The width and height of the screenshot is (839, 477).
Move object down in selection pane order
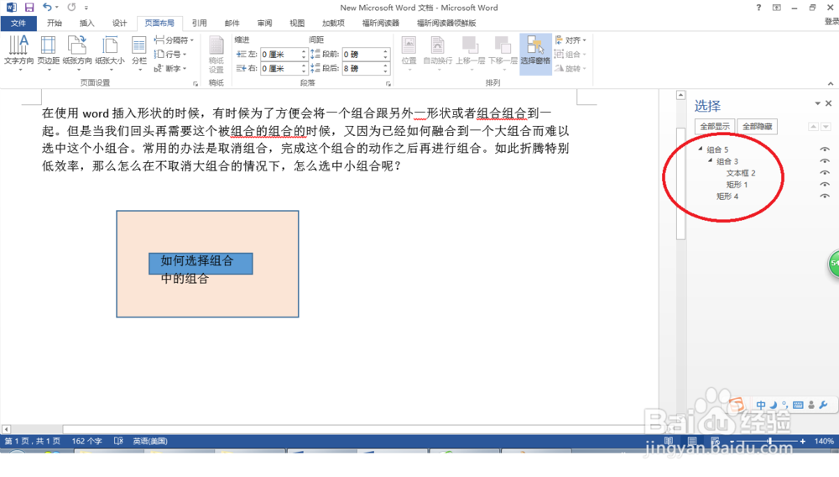click(826, 127)
